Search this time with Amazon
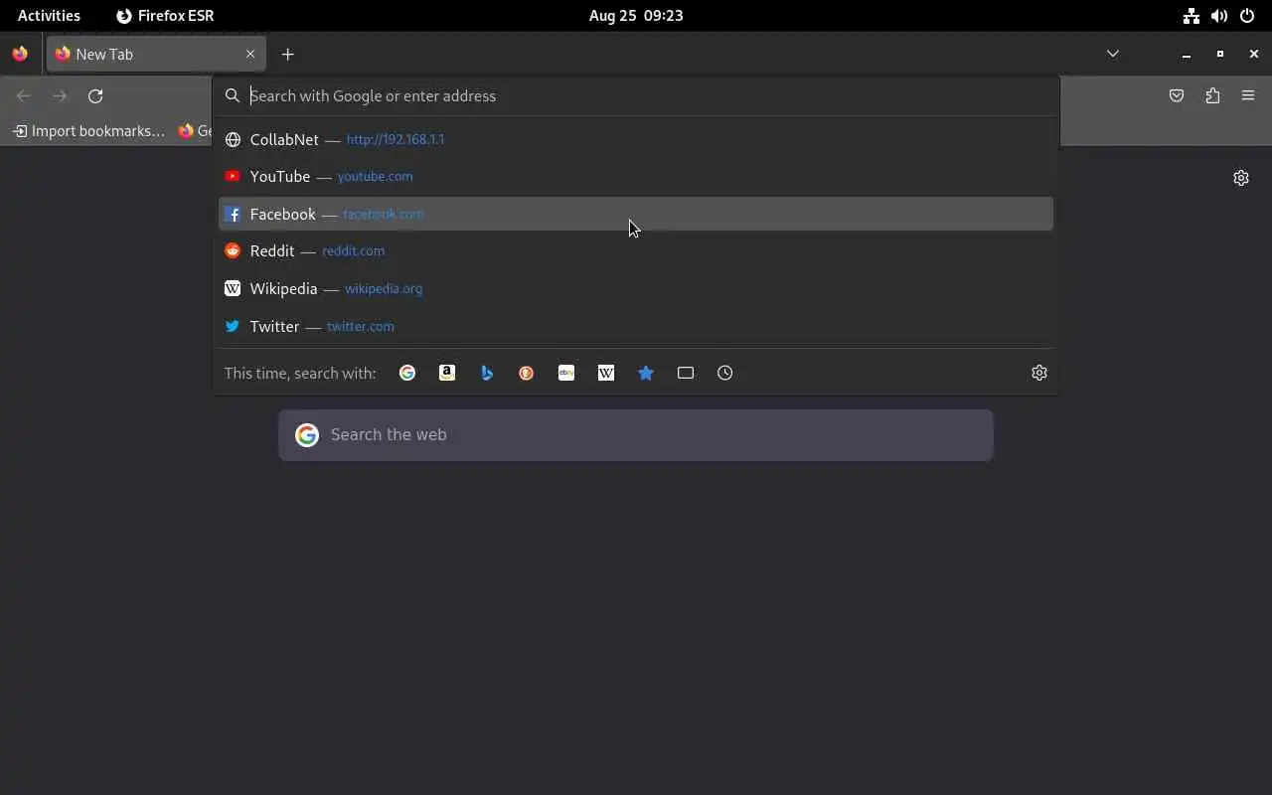1272x795 pixels. click(x=447, y=373)
